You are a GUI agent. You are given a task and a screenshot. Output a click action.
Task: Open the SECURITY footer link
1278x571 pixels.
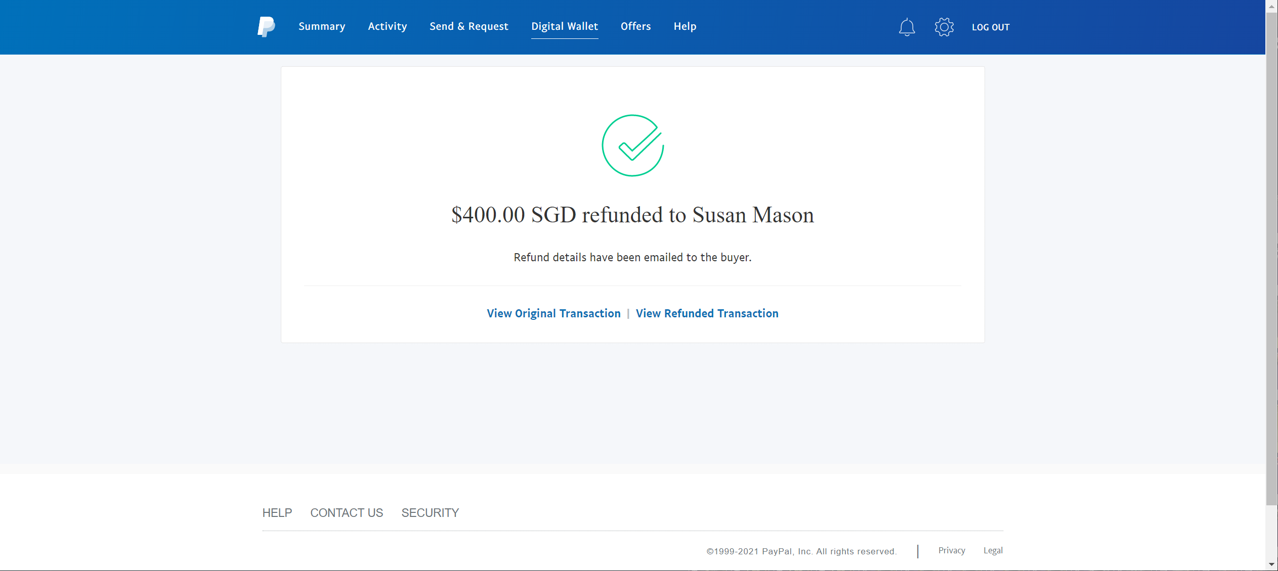(430, 513)
